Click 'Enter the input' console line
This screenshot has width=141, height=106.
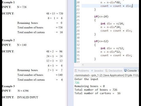(86, 79)
